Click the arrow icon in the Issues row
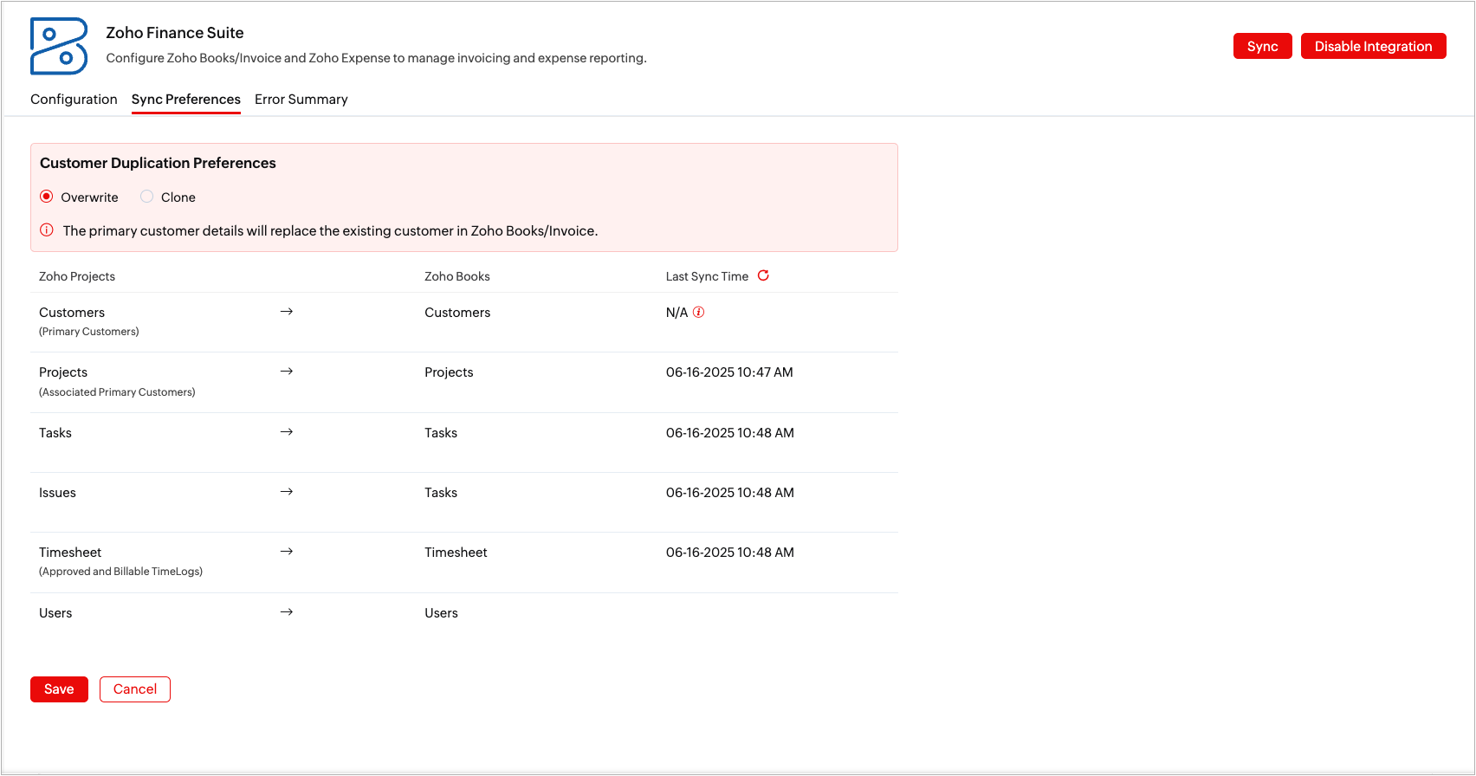The image size is (1476, 776). pos(287,491)
